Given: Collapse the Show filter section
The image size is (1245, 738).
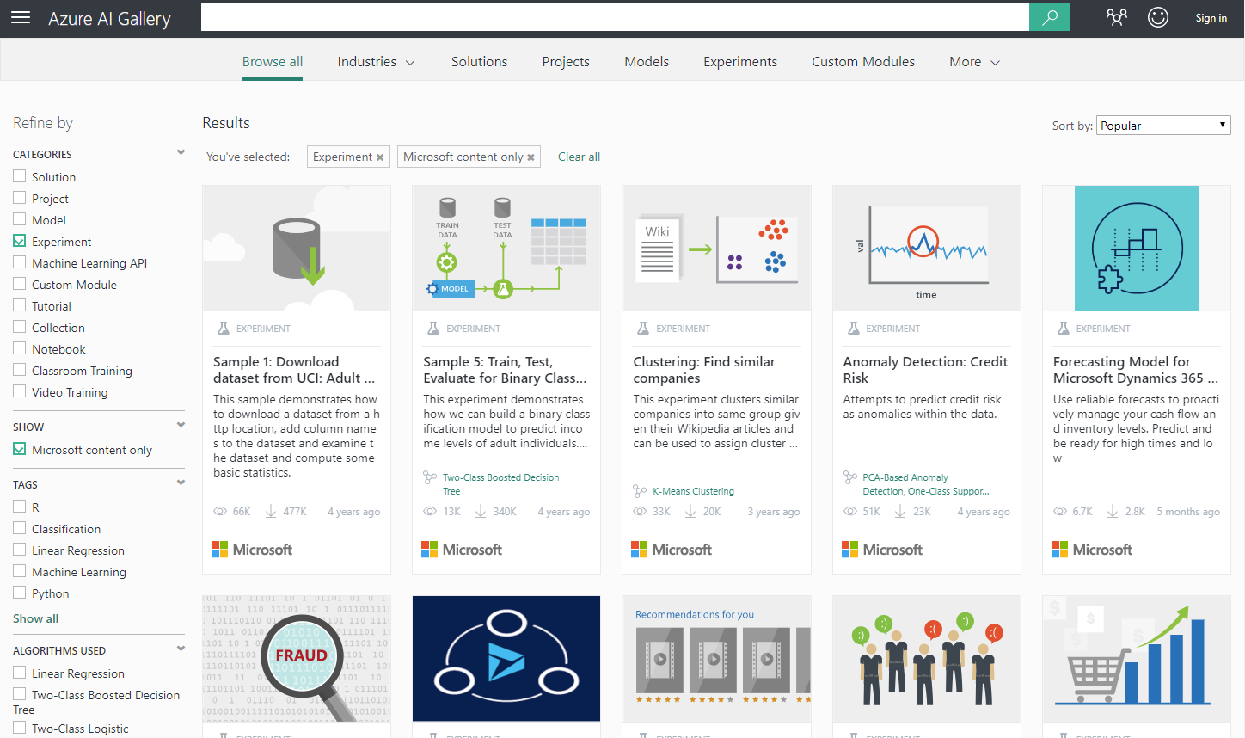Looking at the screenshot, I should (181, 425).
